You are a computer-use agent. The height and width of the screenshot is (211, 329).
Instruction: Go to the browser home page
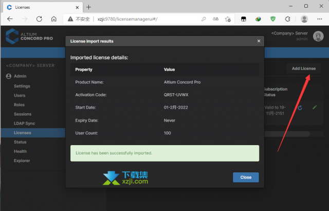(53, 19)
